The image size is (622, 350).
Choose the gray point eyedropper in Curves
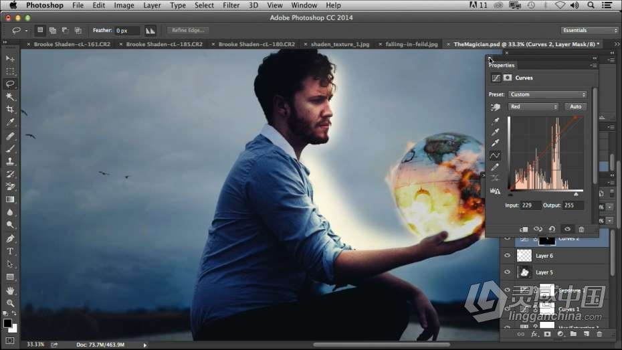point(495,132)
